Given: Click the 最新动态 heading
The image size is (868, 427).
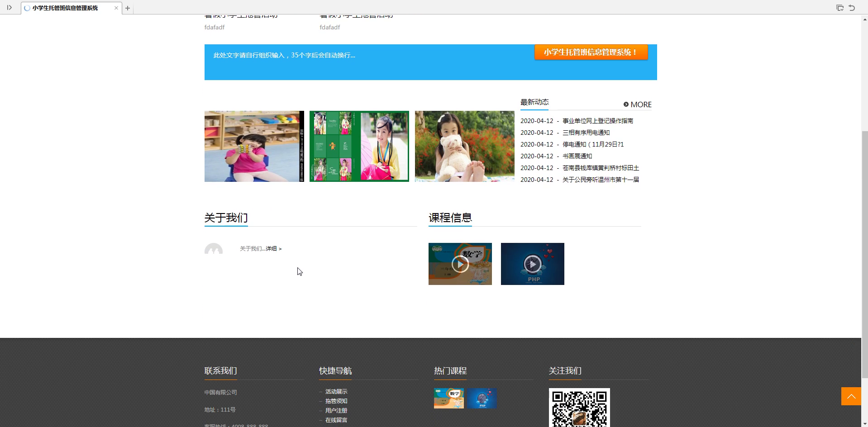Looking at the screenshot, I should 534,102.
